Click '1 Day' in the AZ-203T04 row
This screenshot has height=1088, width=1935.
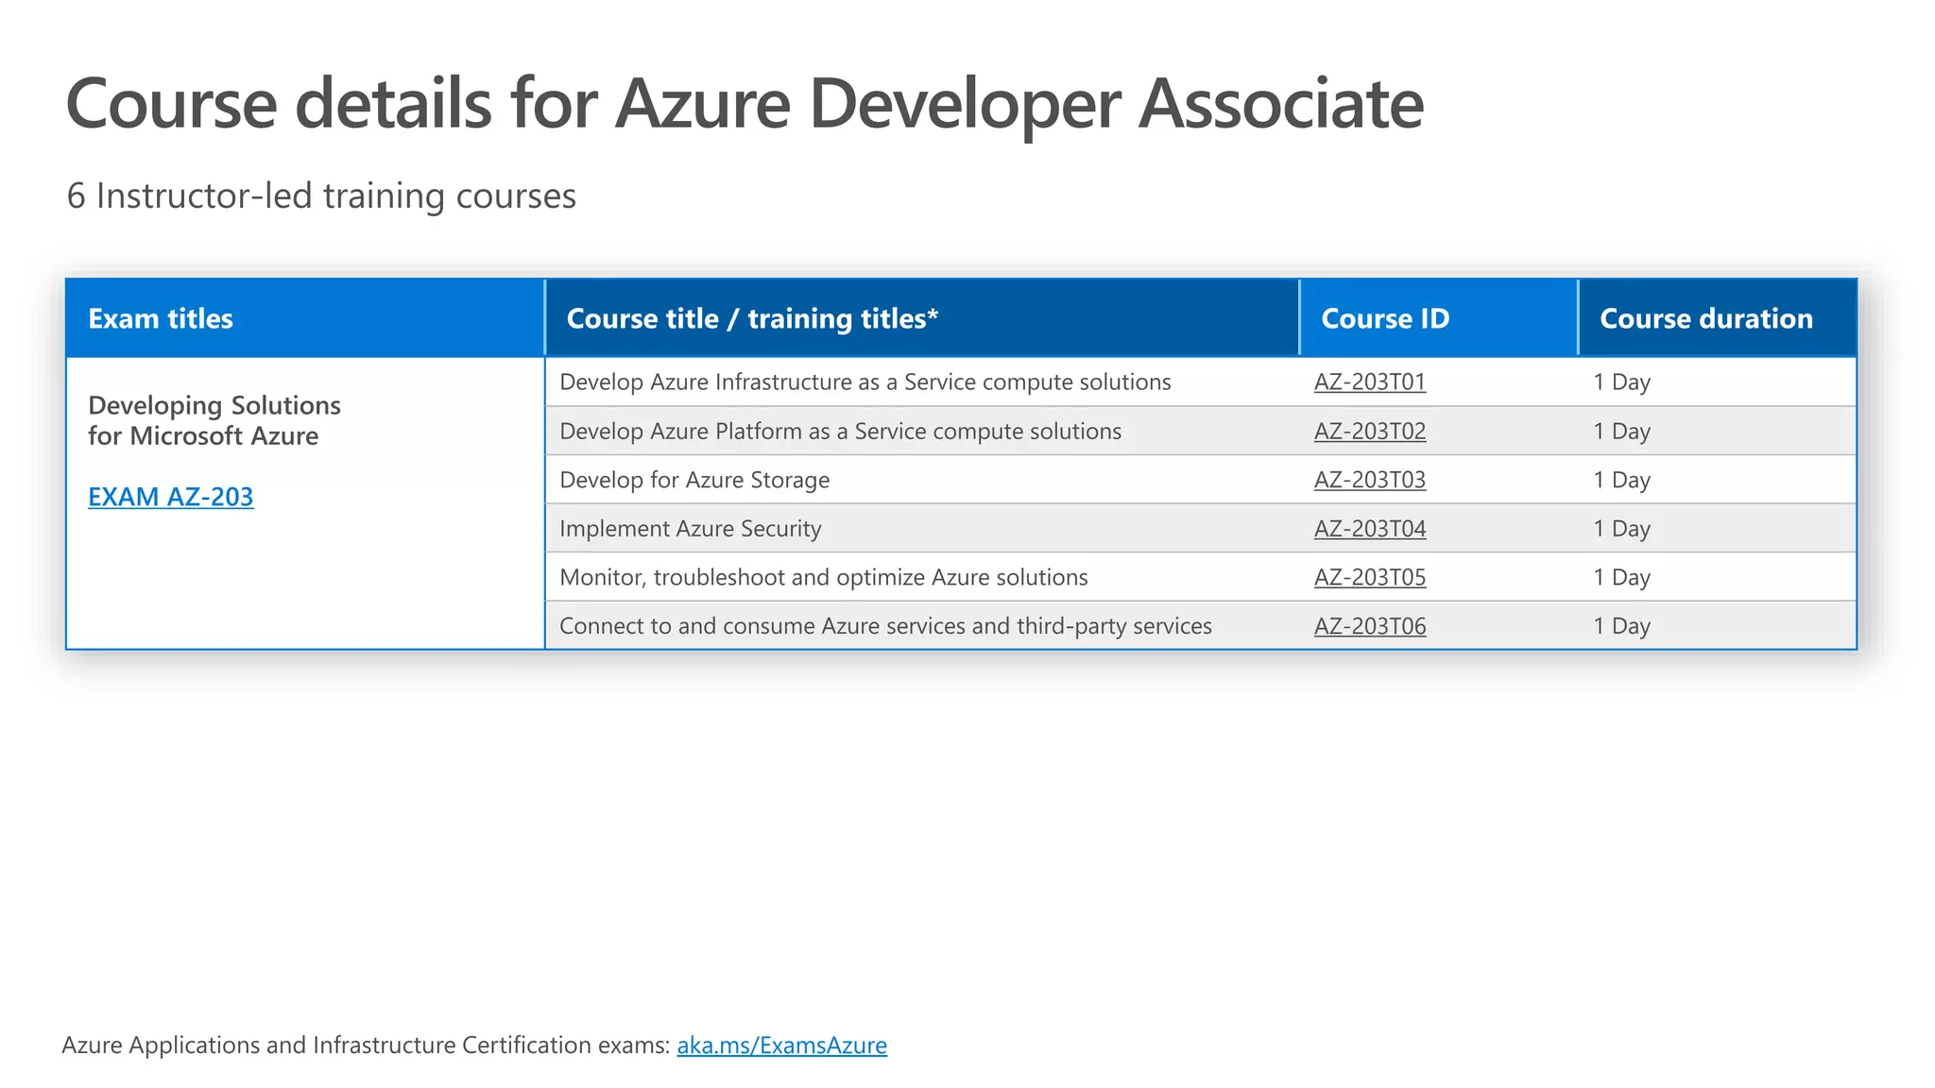(x=1622, y=529)
